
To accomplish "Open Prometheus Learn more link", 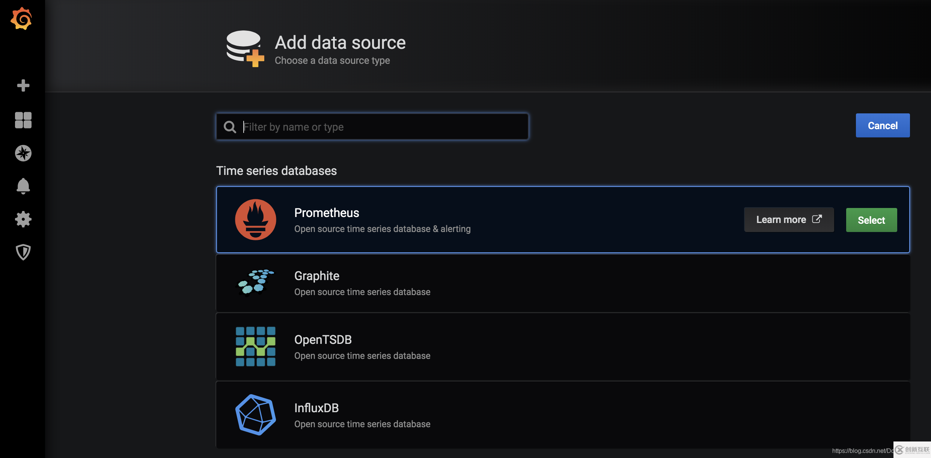I will click(789, 220).
